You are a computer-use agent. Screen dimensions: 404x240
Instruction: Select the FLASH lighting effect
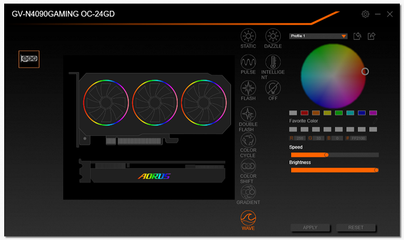click(248, 91)
